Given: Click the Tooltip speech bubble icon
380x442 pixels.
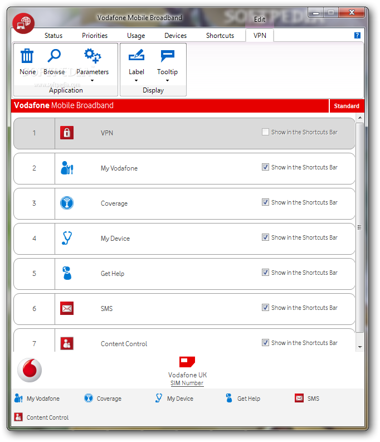Looking at the screenshot, I should click(168, 56).
